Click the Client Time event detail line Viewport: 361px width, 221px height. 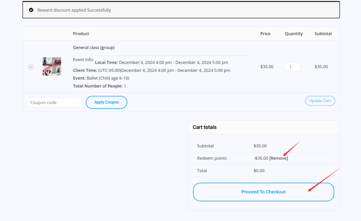(x=151, y=70)
